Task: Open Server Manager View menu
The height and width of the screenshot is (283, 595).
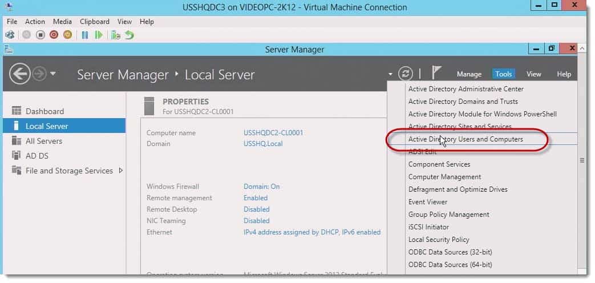Action: click(x=533, y=74)
